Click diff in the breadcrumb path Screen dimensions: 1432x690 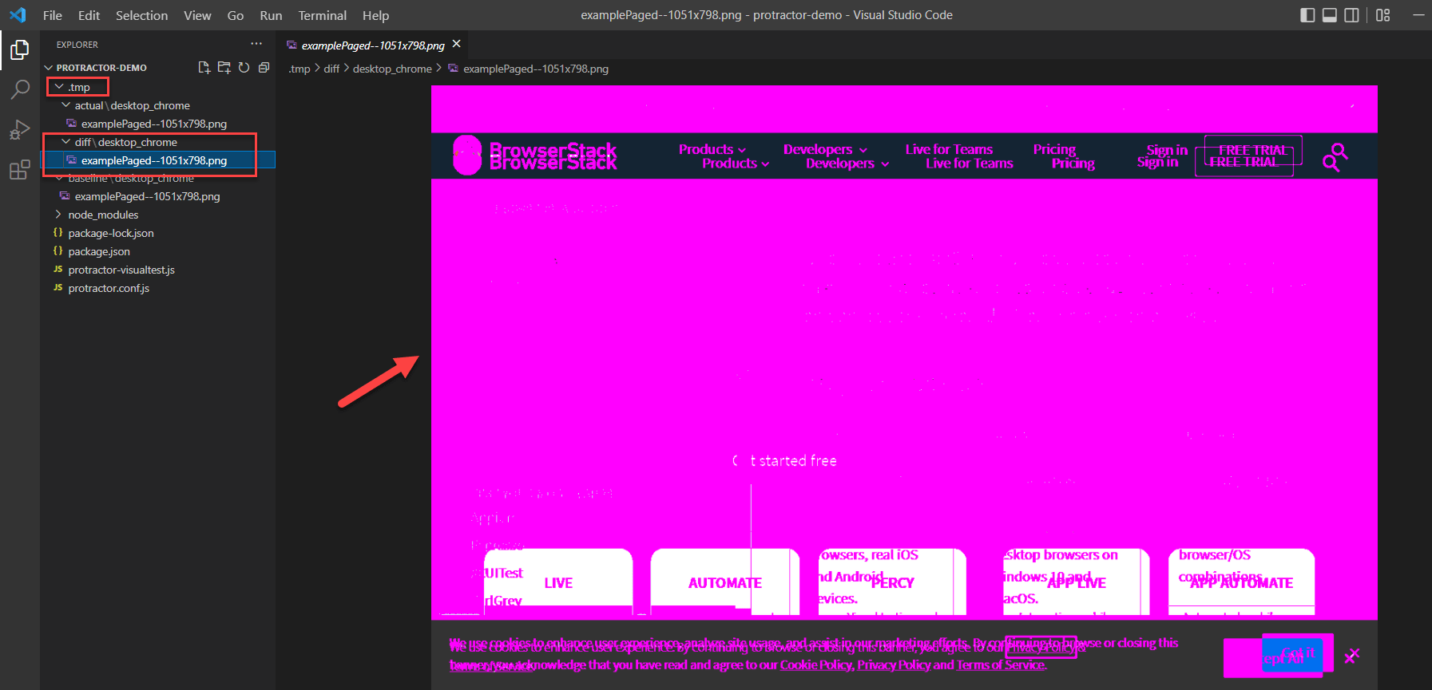[331, 69]
